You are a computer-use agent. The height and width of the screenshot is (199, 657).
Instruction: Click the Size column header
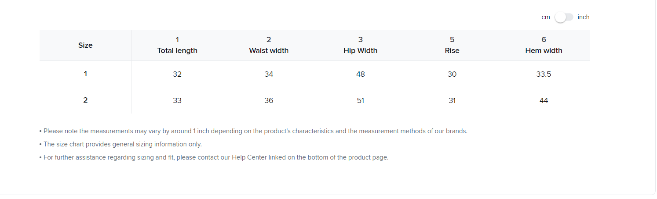pos(85,45)
